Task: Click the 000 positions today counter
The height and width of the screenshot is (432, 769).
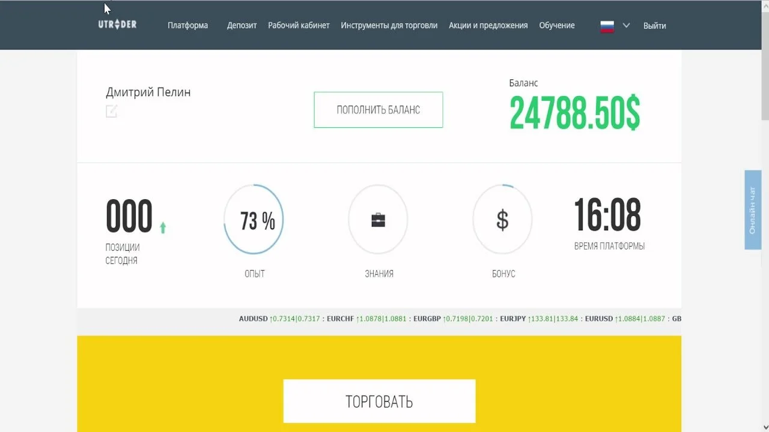Action: (x=129, y=217)
